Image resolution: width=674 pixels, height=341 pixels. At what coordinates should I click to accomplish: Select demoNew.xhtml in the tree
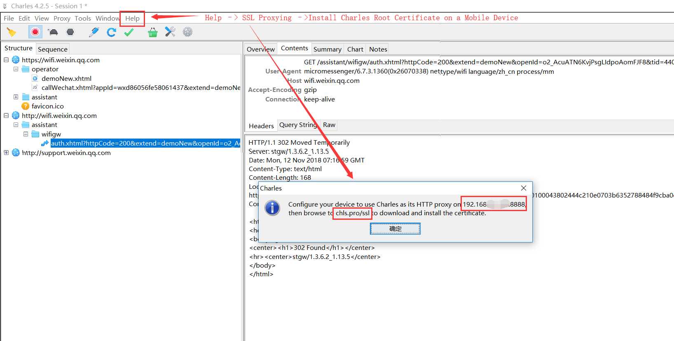[66, 78]
